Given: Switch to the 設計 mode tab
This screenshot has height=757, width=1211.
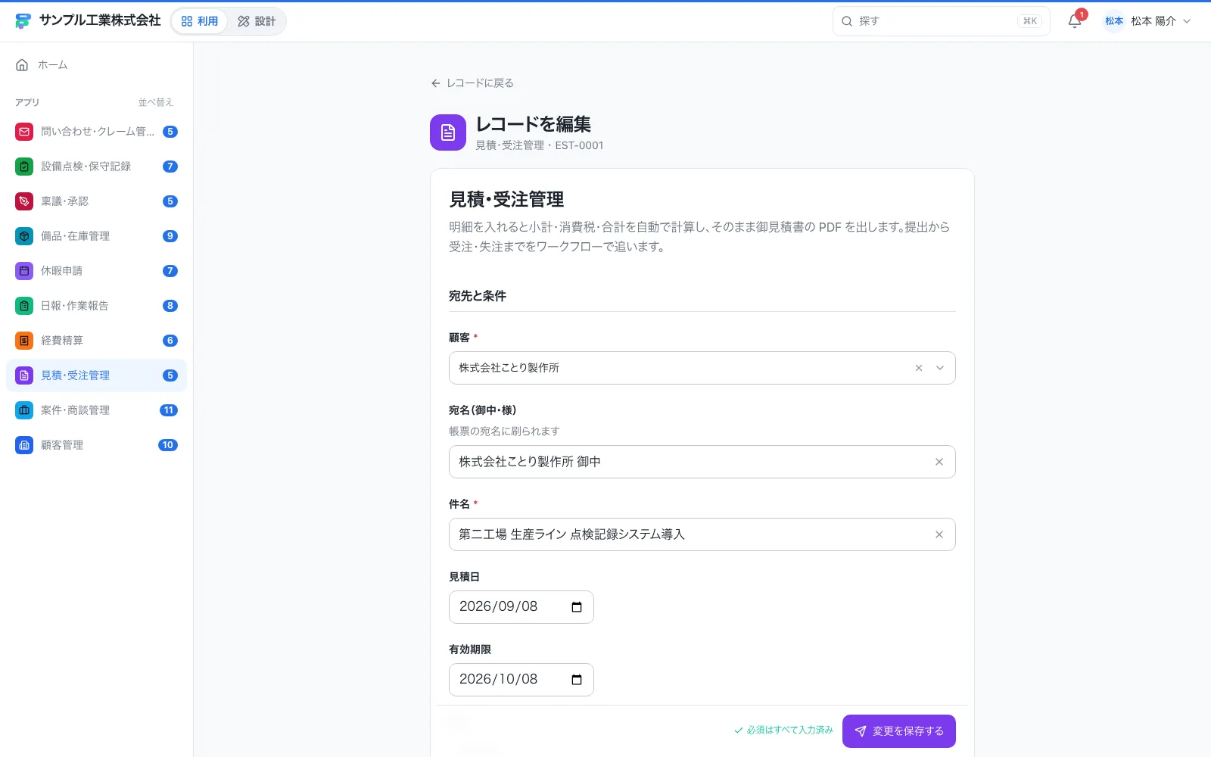Looking at the screenshot, I should pos(257,21).
